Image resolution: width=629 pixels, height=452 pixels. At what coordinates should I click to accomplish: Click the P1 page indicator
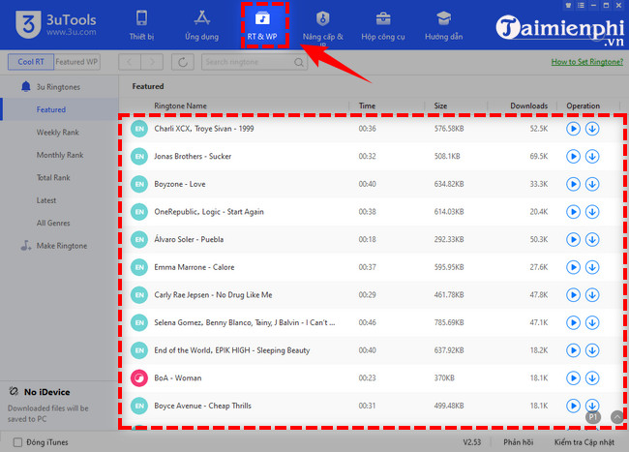click(593, 417)
